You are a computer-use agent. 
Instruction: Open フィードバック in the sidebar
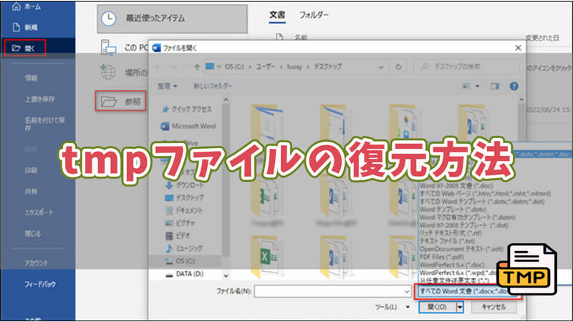40,284
